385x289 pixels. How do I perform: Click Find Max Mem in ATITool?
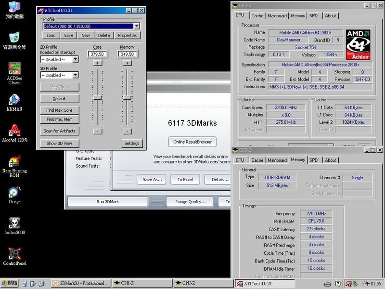pyautogui.click(x=59, y=119)
